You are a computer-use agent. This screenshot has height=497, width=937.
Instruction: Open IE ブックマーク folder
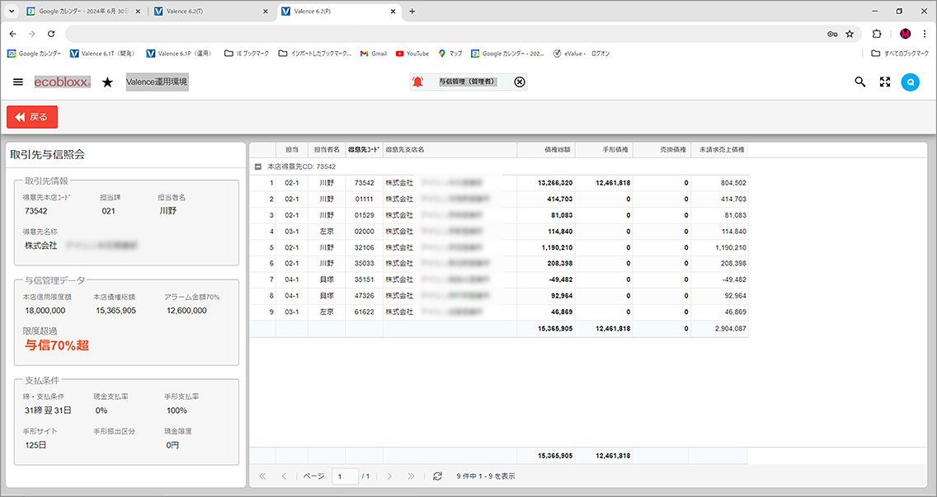click(246, 54)
